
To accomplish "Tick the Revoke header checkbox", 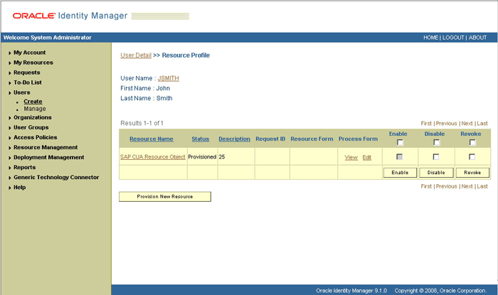I will pos(472,143).
